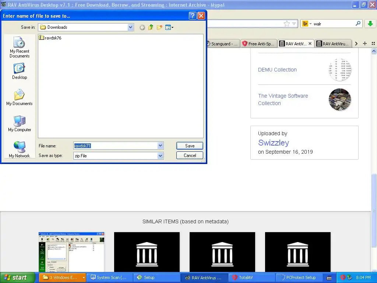Image resolution: width=377 pixels, height=283 pixels.
Task: Open The Vintage Software Collection link
Action: coord(283,99)
